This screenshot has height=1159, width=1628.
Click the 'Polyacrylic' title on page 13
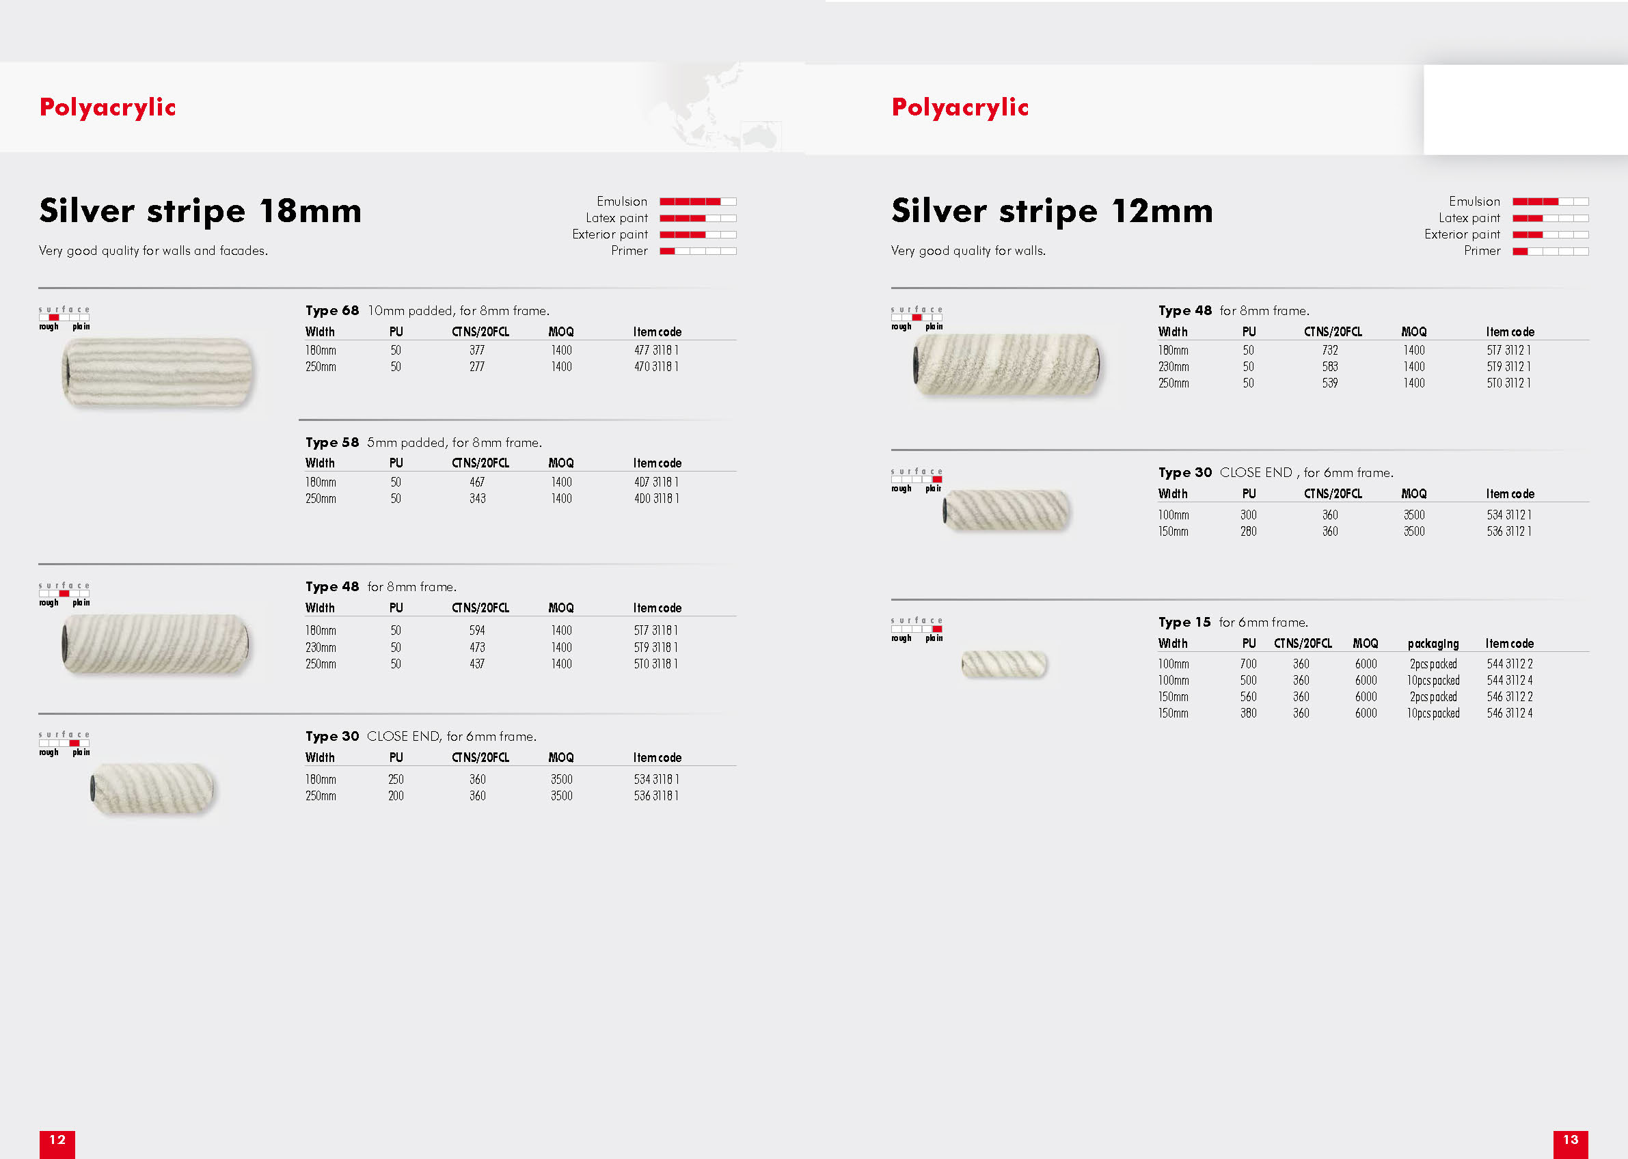[960, 107]
